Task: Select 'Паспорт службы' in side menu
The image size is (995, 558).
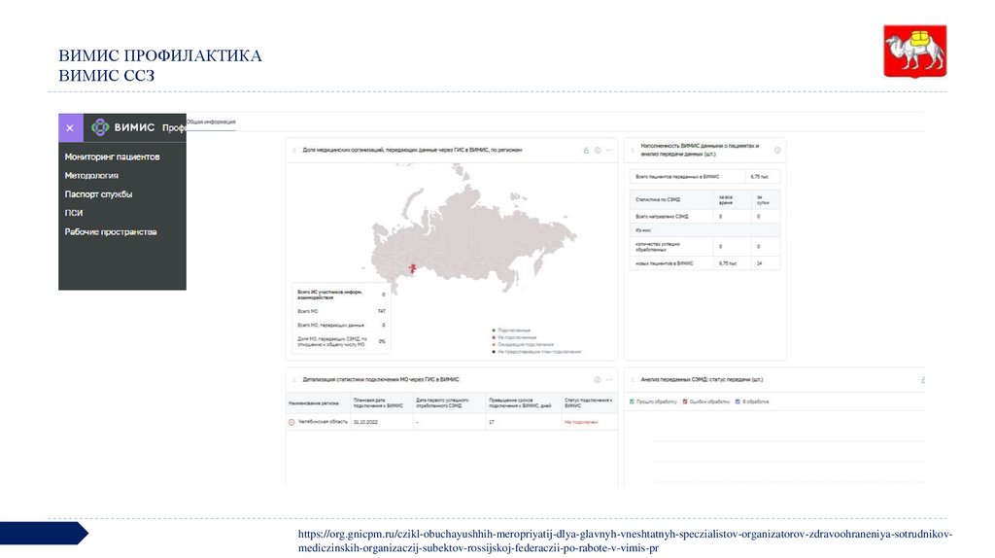Action: tap(98, 194)
